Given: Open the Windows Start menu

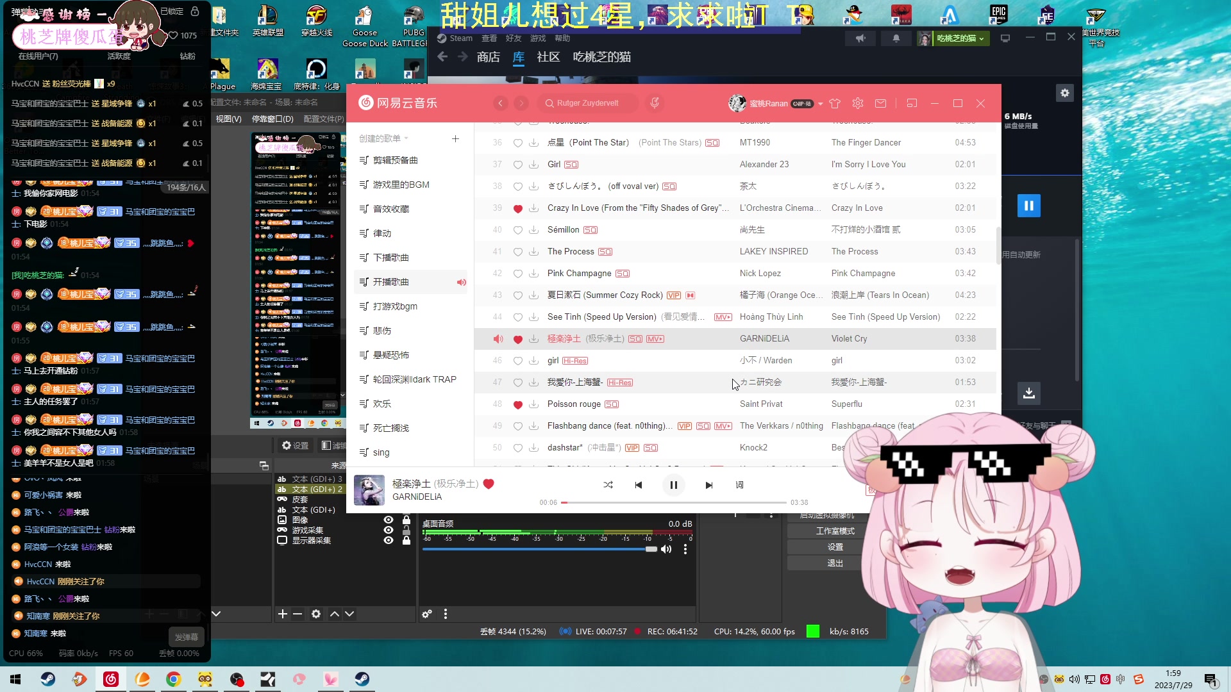Looking at the screenshot, I should tap(15, 679).
